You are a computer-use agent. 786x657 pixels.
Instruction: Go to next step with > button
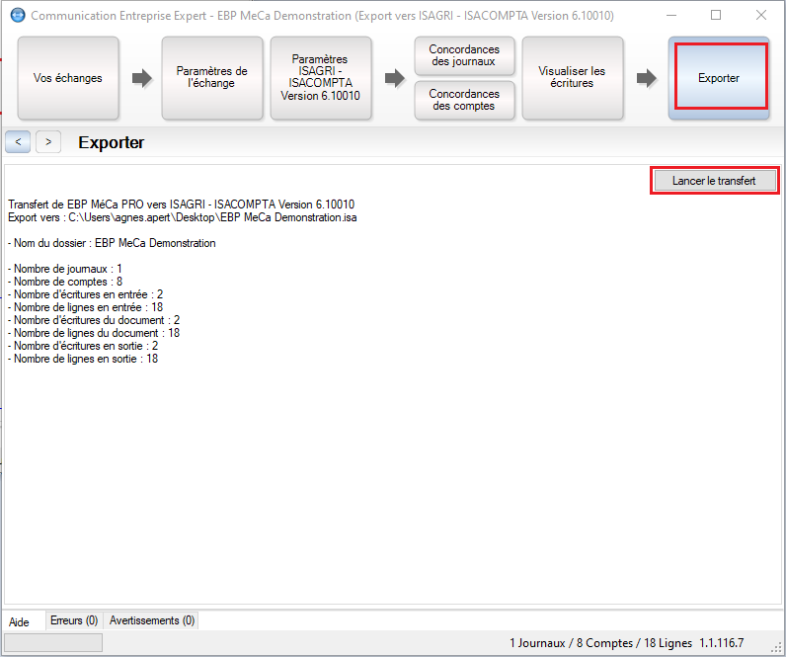(x=48, y=142)
